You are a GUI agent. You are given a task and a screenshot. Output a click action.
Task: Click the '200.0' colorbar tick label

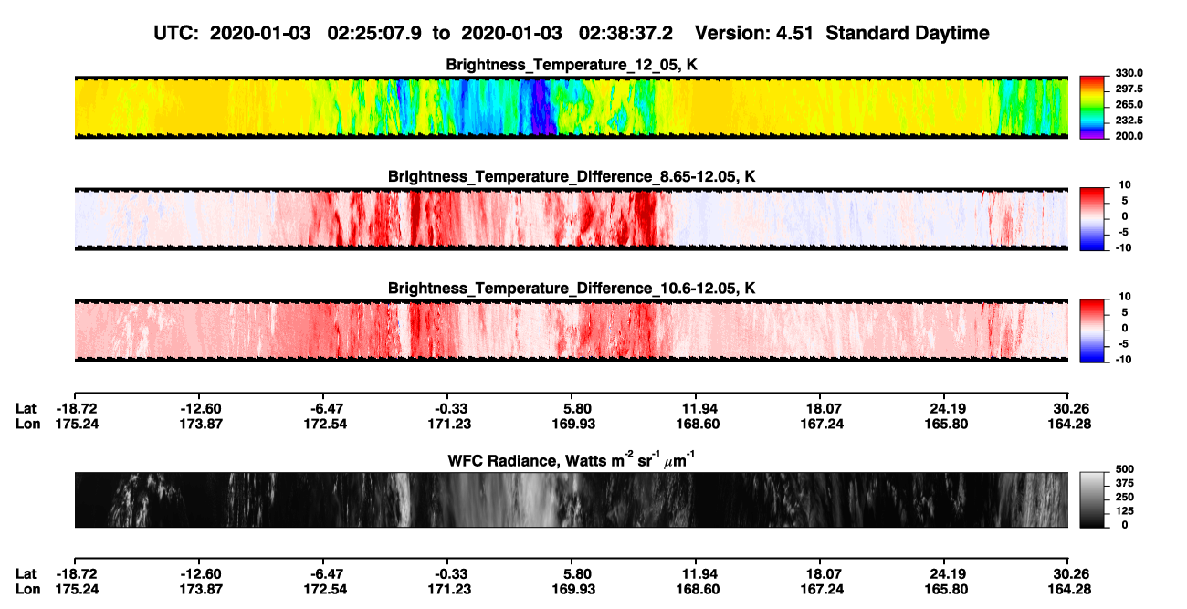click(1130, 135)
